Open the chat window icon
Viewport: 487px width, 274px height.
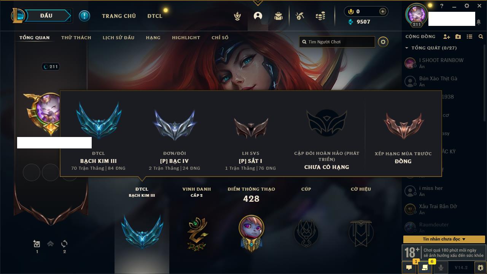pos(409,268)
